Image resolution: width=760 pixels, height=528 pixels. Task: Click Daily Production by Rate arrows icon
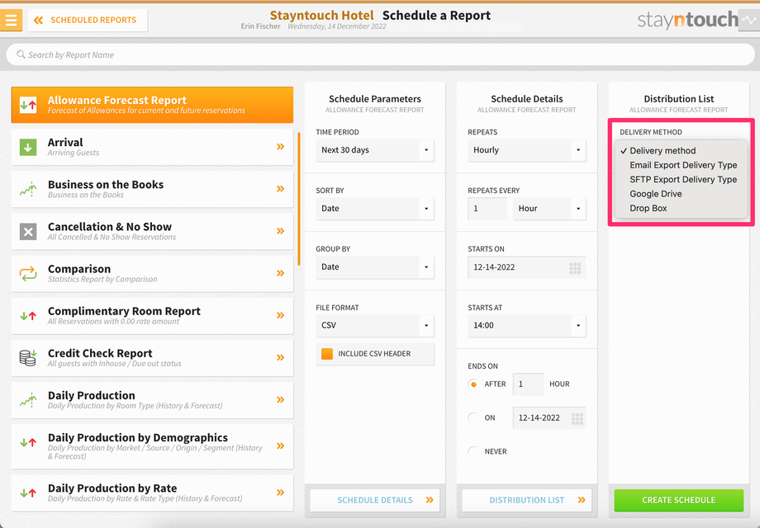[28, 493]
